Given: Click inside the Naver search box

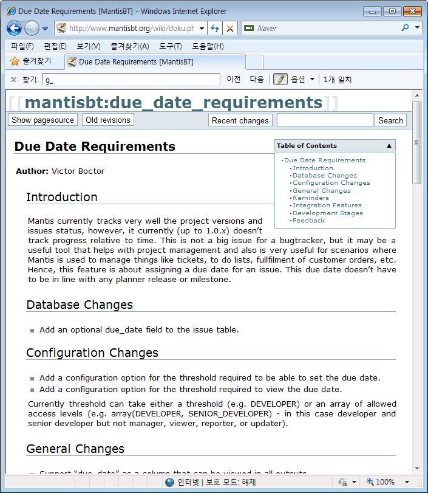Looking at the screenshot, I should point(327,29).
